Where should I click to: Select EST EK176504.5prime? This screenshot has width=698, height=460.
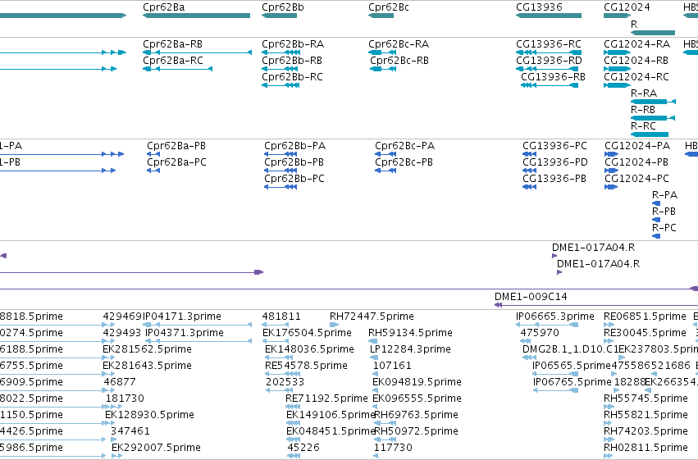click(307, 333)
